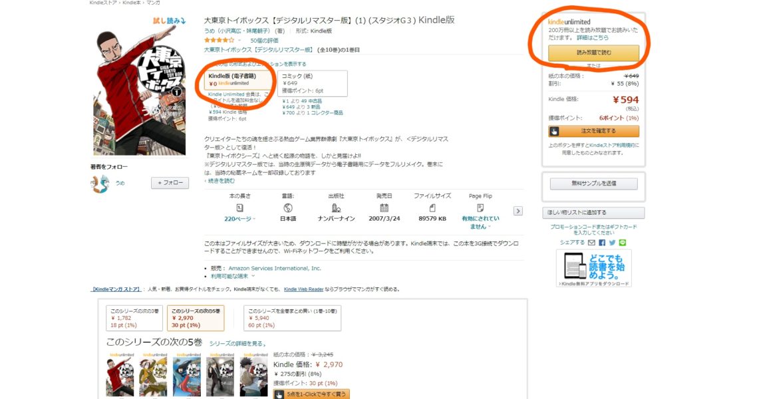Viewport: 761px width, 399px height.
Task: Click the 6ポイント (1%) points text
Action: point(619,118)
